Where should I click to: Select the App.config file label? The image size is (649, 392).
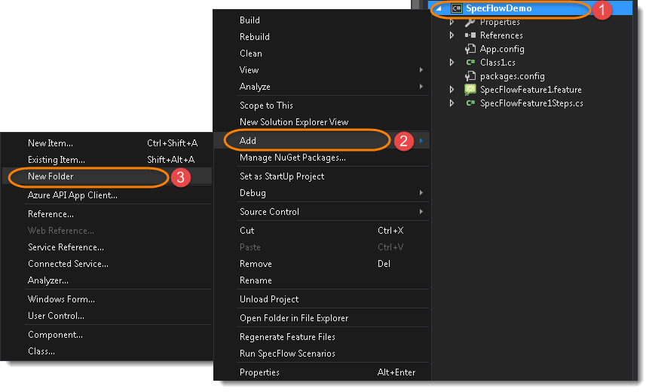502,49
